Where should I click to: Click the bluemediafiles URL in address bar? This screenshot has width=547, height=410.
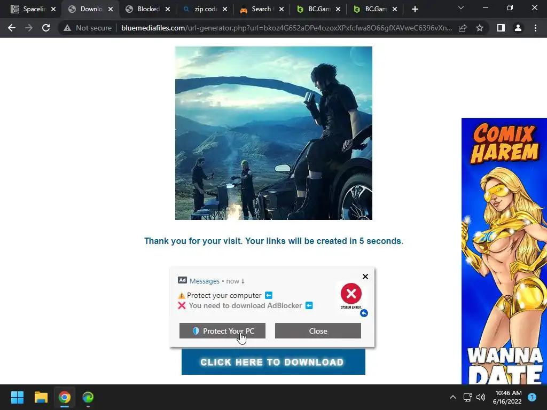(x=286, y=28)
